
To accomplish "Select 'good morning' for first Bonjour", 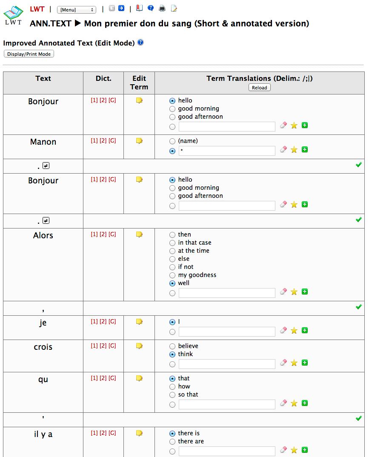I will [x=172, y=109].
